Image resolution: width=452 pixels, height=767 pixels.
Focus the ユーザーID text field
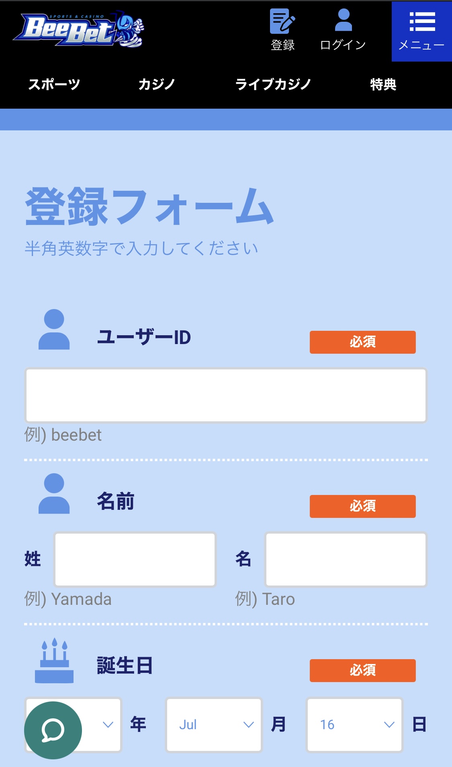pyautogui.click(x=226, y=395)
